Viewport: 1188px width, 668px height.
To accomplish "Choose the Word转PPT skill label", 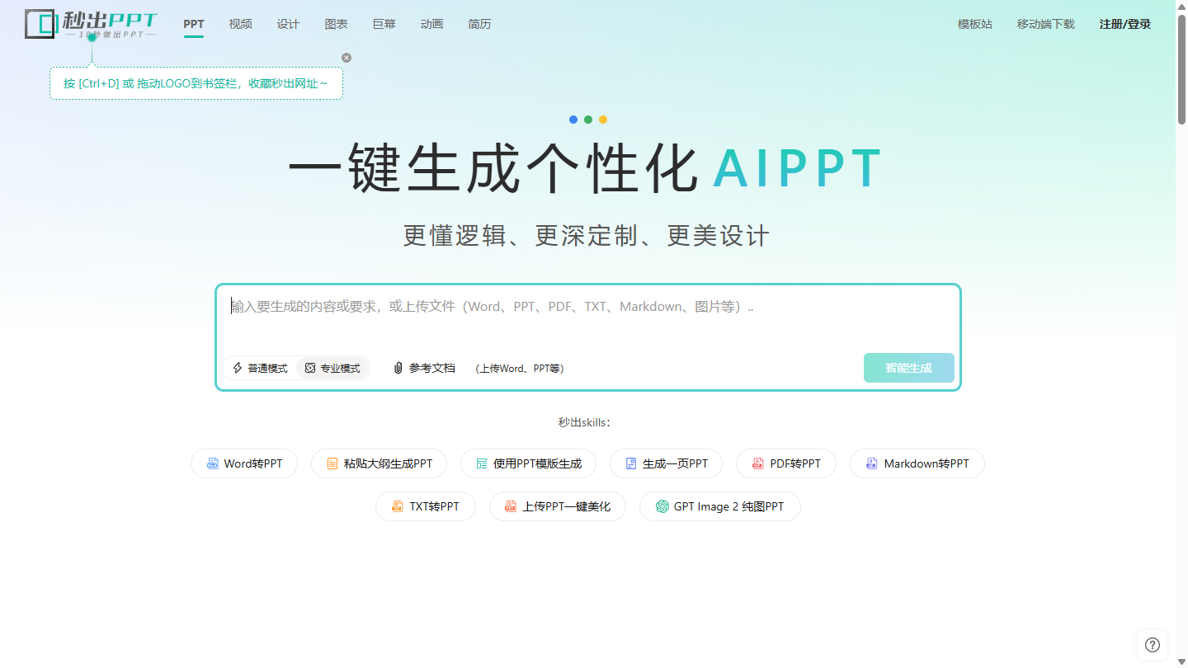I will point(253,463).
